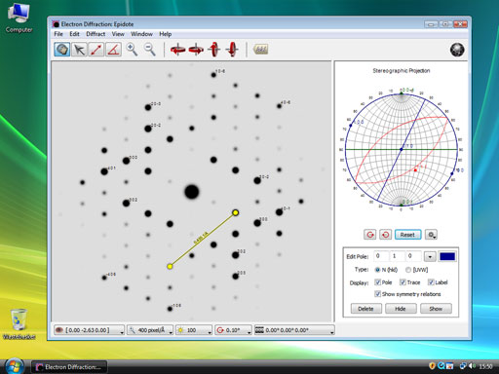Uncheck Show symmetry relations
This screenshot has width=499, height=374.
click(x=377, y=294)
